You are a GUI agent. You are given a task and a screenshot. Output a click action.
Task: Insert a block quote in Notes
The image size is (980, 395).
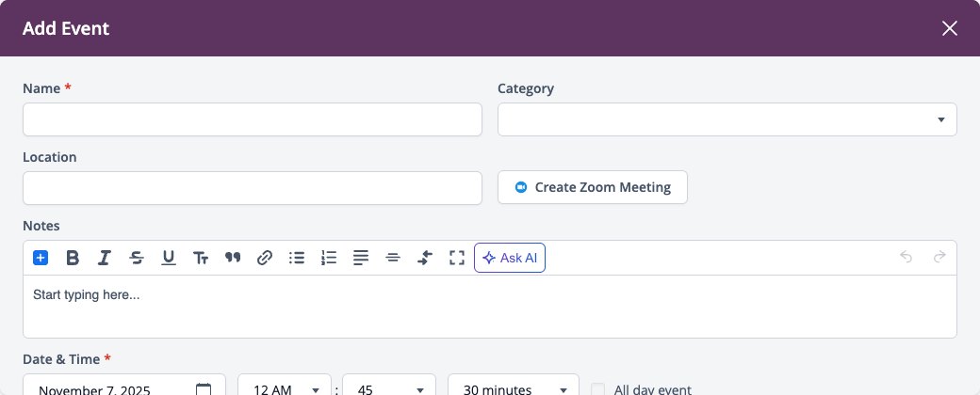tap(233, 258)
